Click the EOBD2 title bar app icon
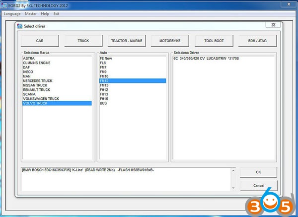The image size is (298, 217). 4,5
